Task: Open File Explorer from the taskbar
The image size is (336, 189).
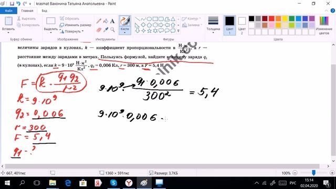Action: pyautogui.click(x=52, y=183)
